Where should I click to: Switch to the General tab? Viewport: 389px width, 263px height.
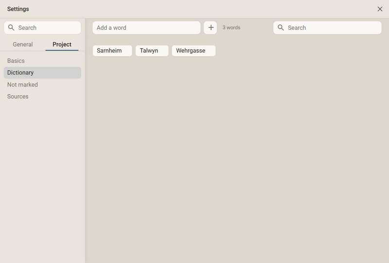23,44
